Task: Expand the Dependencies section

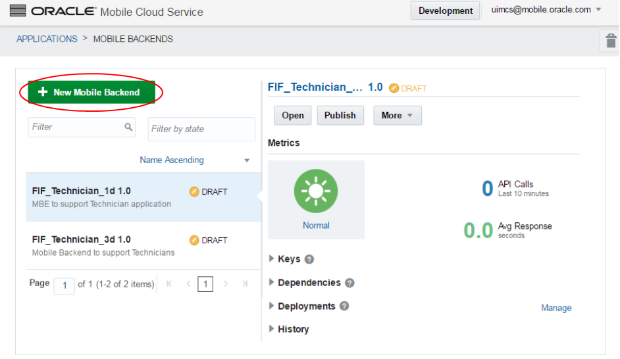Action: coord(271,282)
